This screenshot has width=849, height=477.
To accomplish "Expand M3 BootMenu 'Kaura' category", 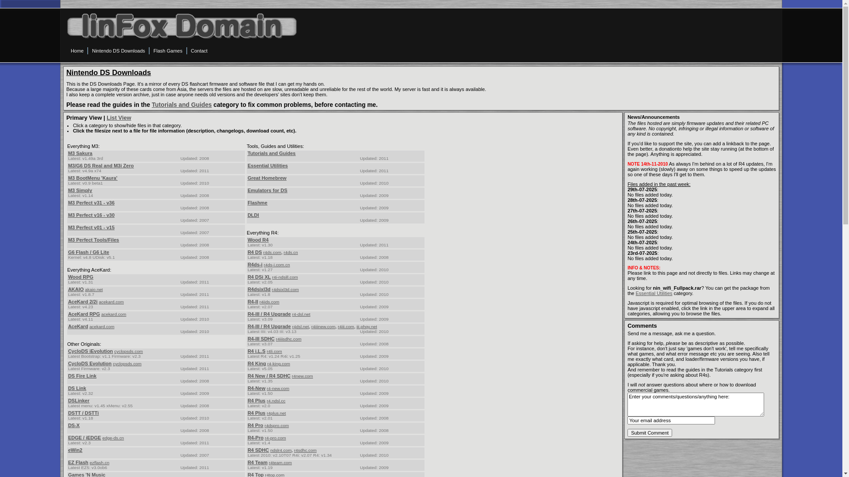I will pos(93,178).
